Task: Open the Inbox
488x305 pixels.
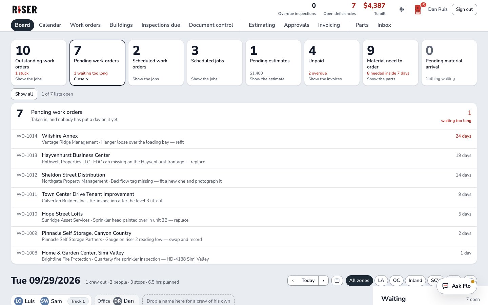Action: click(384, 25)
